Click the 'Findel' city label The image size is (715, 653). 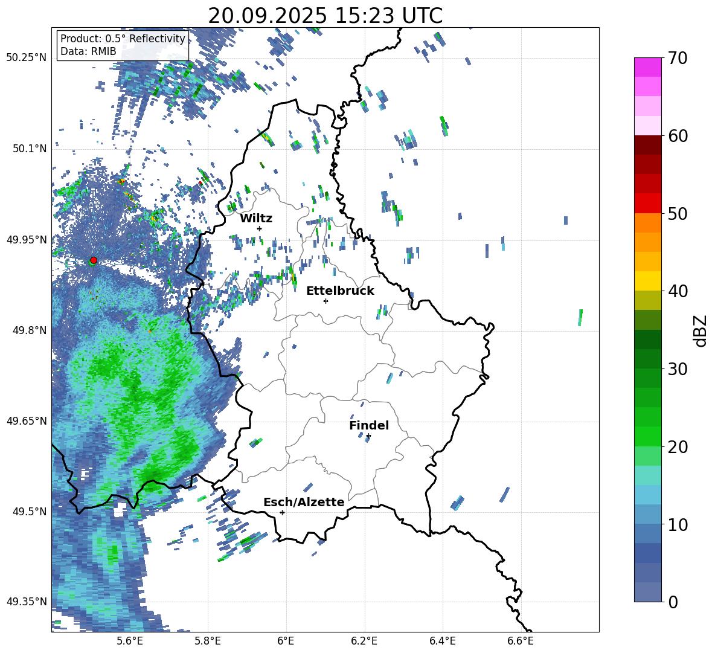(x=369, y=425)
